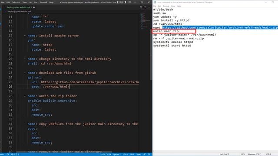
Task: Click "cp -r jupiter-main/* /var/www/html/" in Notepad
Action: (x=185, y=35)
